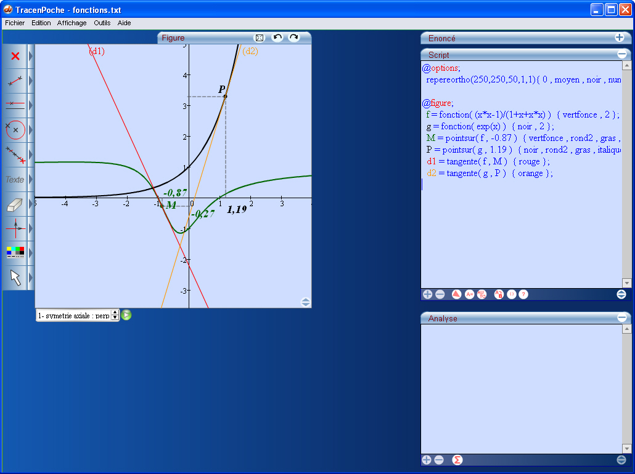Open the axis tool flyout arrow
635x474 pixels.
coord(31,228)
